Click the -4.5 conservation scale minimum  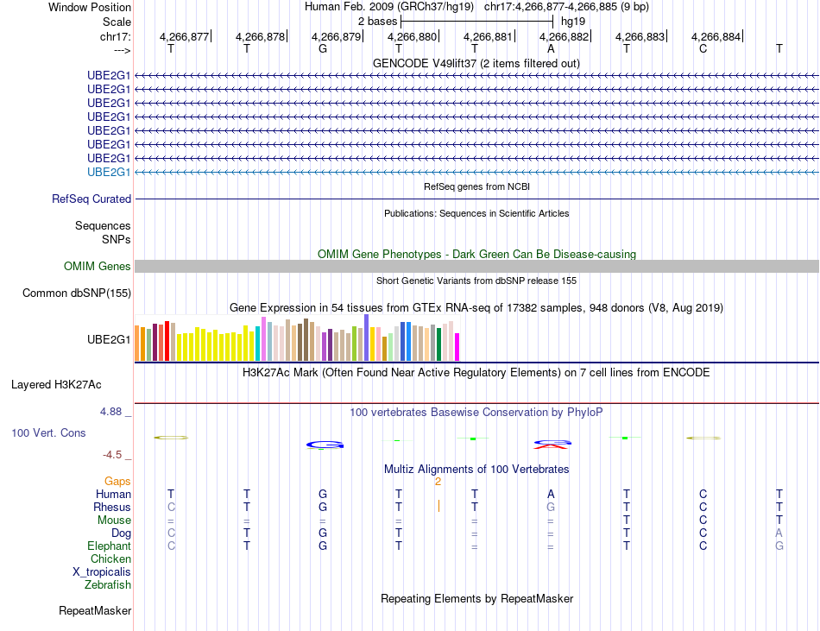(112, 455)
